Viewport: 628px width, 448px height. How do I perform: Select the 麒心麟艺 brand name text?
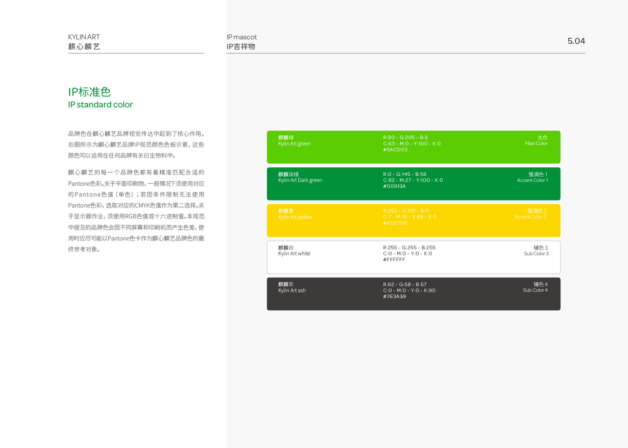84,46
